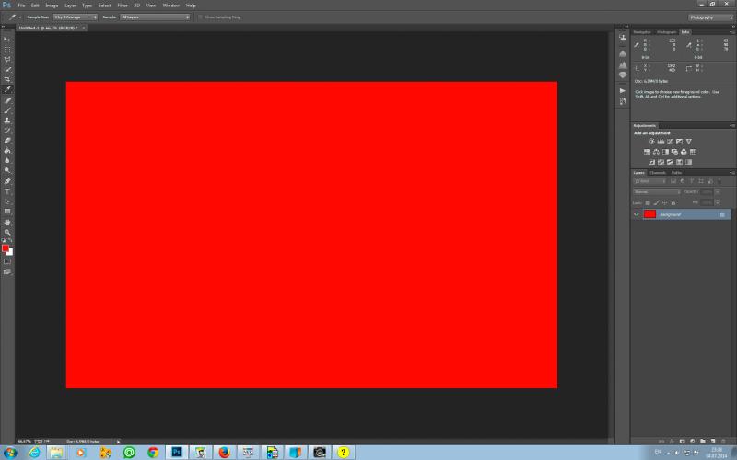Open Adjustments panel flyout menu
The image size is (737, 460).
click(x=731, y=126)
